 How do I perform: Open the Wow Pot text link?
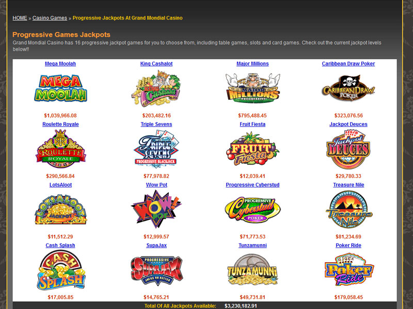(x=156, y=185)
